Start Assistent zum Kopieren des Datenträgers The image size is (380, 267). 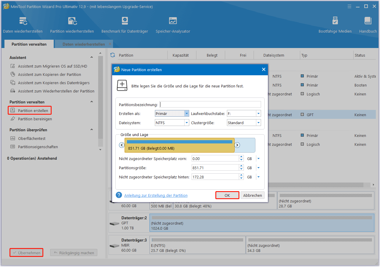click(x=50, y=83)
